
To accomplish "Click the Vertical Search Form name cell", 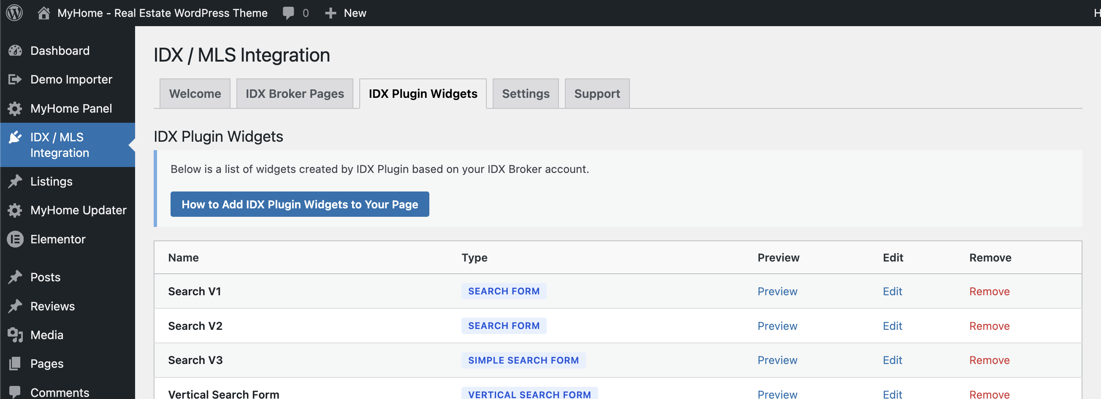I will (x=223, y=394).
